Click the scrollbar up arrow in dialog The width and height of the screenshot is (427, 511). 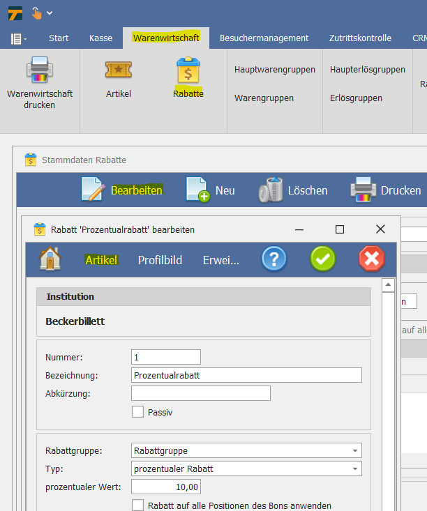click(x=388, y=285)
